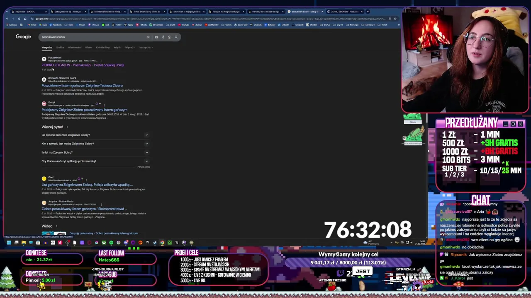This screenshot has width=531, height=298.
Task: Open 'Poszukiwany listem gończym Zbigniew Tadeusz Ziobro' result
Action: pos(82,86)
